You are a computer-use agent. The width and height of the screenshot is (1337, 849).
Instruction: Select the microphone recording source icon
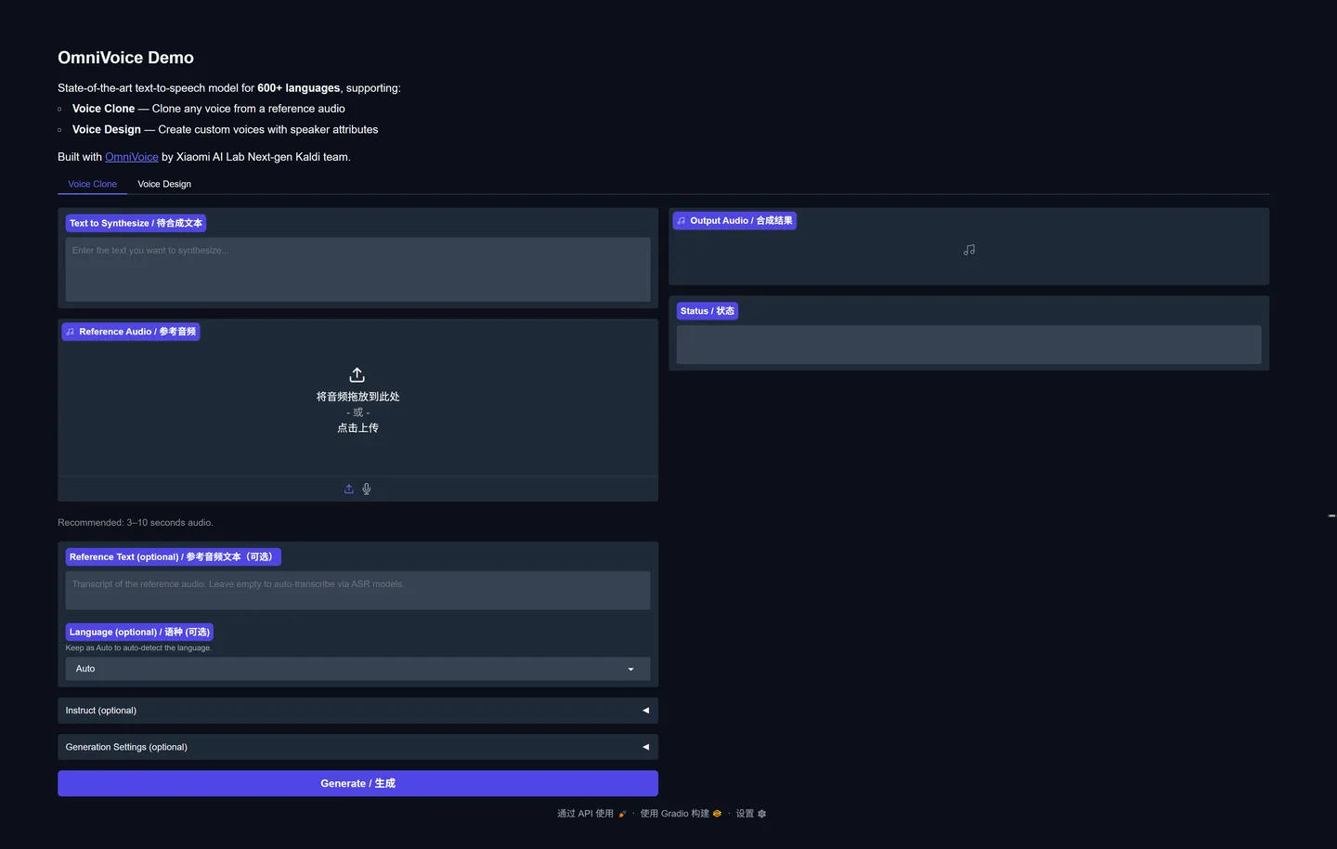[367, 489]
